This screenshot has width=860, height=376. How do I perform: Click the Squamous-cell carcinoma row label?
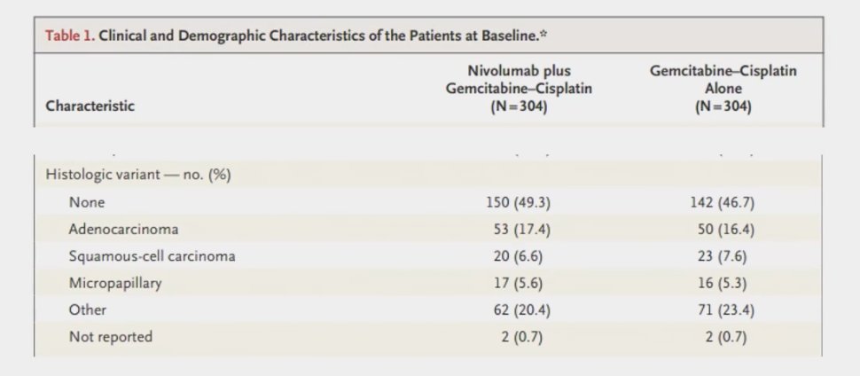point(152,256)
